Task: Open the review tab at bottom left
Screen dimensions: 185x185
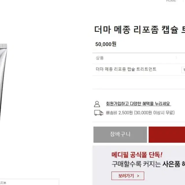Action: coord(3,183)
